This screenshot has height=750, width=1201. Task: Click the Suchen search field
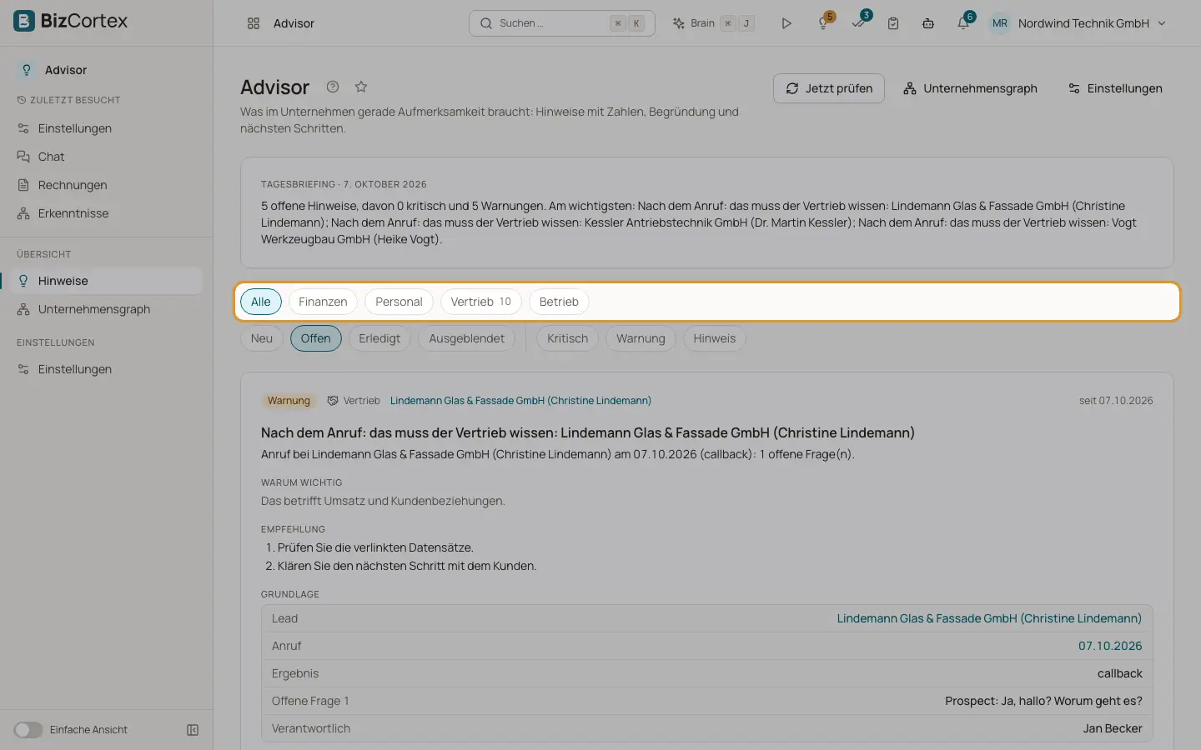pos(562,23)
